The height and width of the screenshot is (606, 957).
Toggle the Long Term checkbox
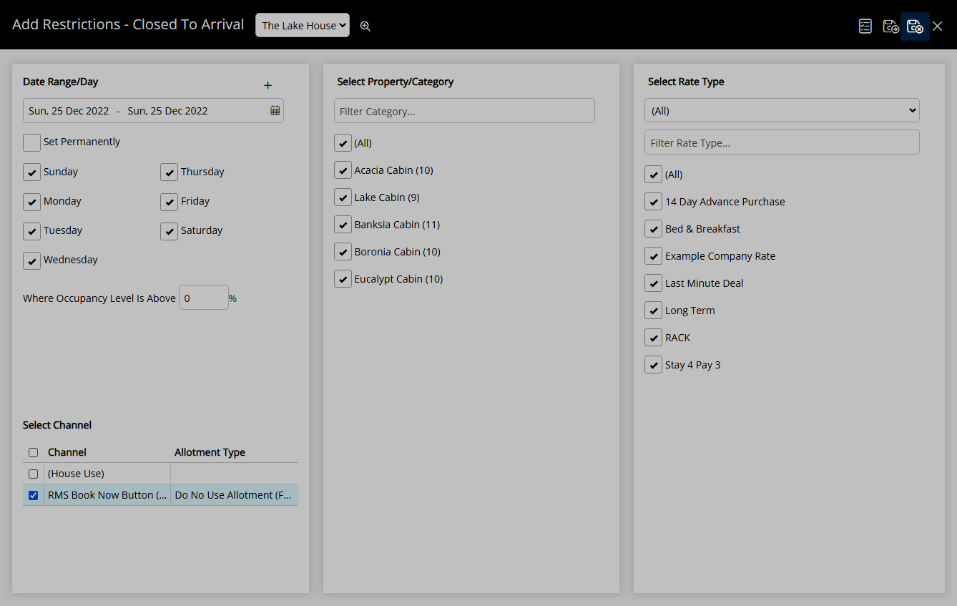tap(653, 311)
